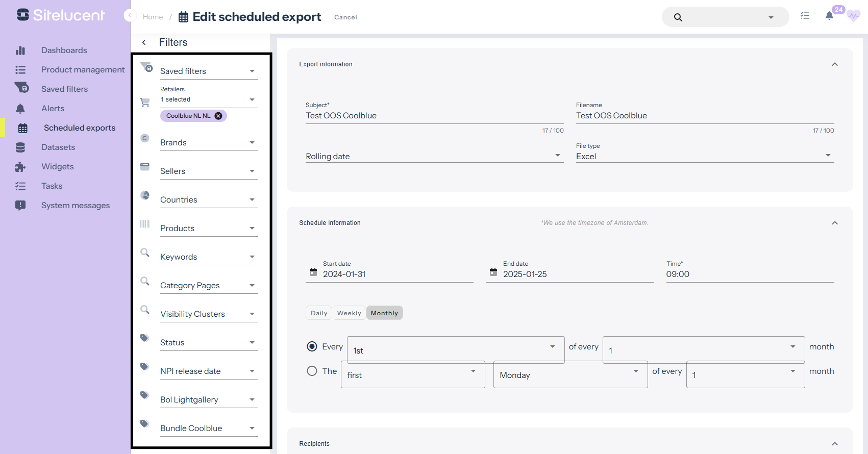The height and width of the screenshot is (454, 868).
Task: Click the Subject text field
Action: click(x=434, y=116)
